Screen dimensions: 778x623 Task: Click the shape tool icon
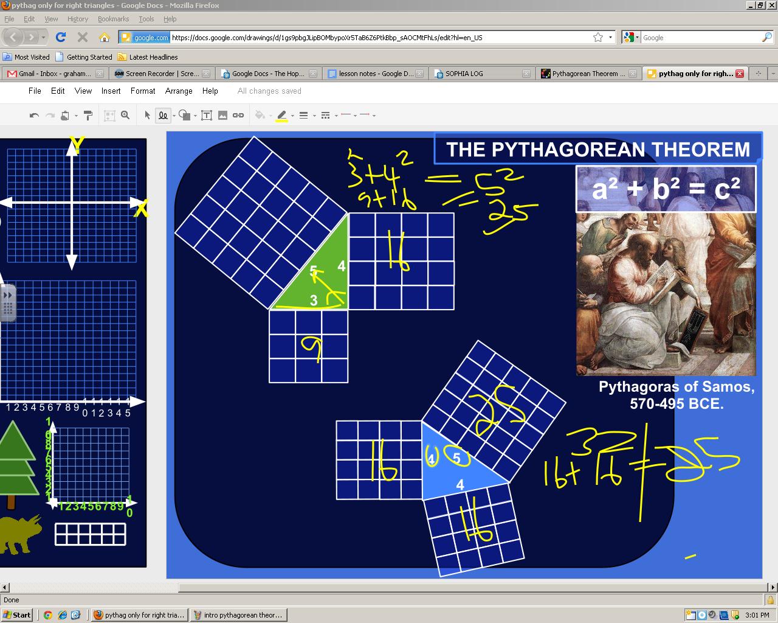tap(184, 115)
